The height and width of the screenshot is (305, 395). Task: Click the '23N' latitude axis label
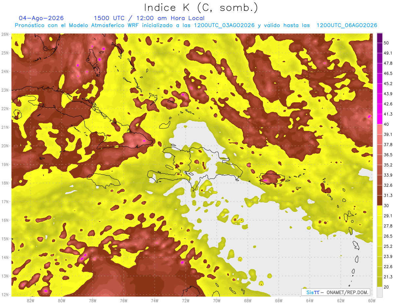click(x=5, y=90)
